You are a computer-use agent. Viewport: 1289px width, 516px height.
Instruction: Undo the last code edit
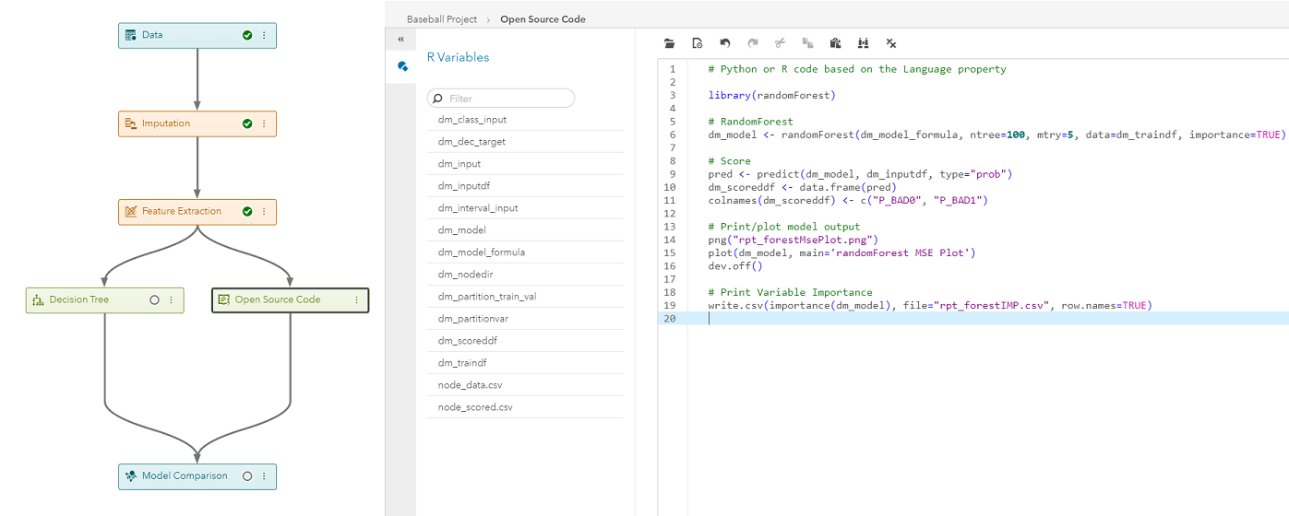(725, 43)
